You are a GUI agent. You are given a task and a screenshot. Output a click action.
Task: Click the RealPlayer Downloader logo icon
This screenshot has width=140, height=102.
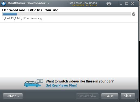pyautogui.click(x=4, y=4)
